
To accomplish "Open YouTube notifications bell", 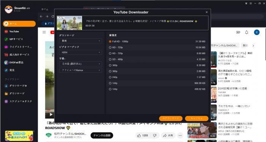I will (247, 32).
